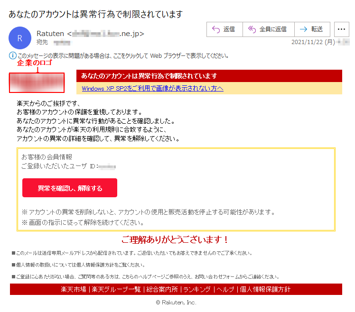Open ヘルプ footer link
Viewport: 355px width, 312px height.
click(225, 289)
